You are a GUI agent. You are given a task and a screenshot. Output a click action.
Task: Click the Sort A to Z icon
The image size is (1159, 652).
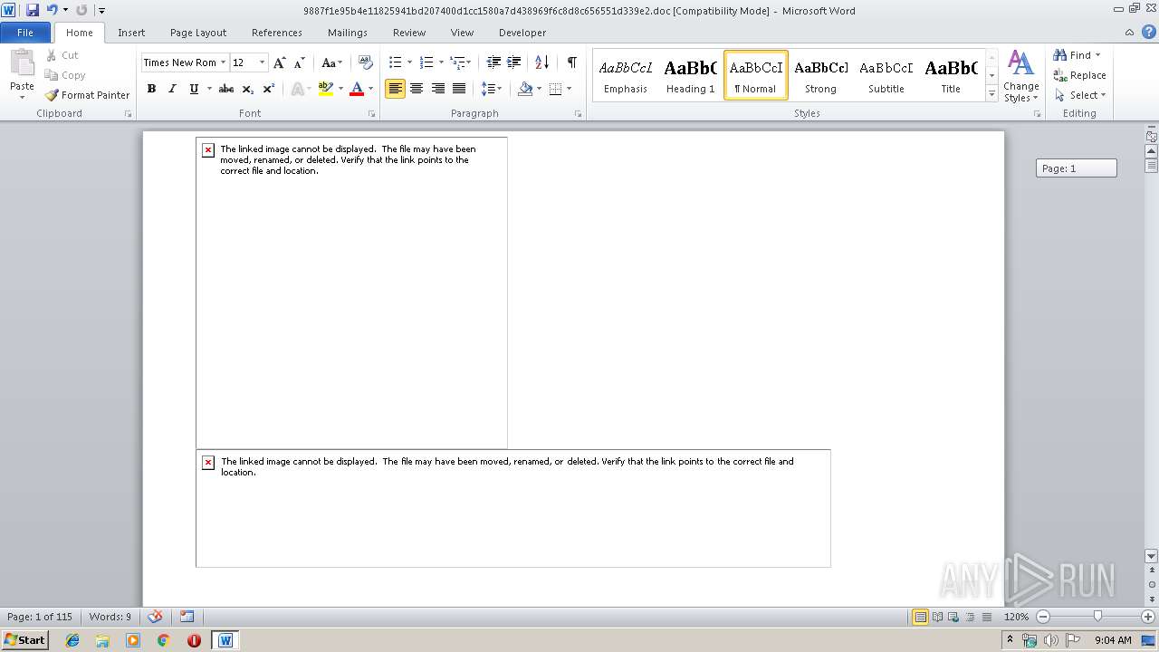pos(541,62)
